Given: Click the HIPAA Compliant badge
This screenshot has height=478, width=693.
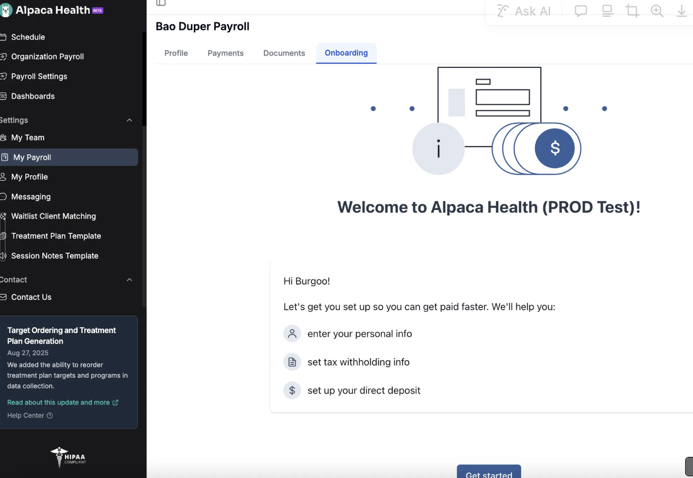Looking at the screenshot, I should pos(68,457).
